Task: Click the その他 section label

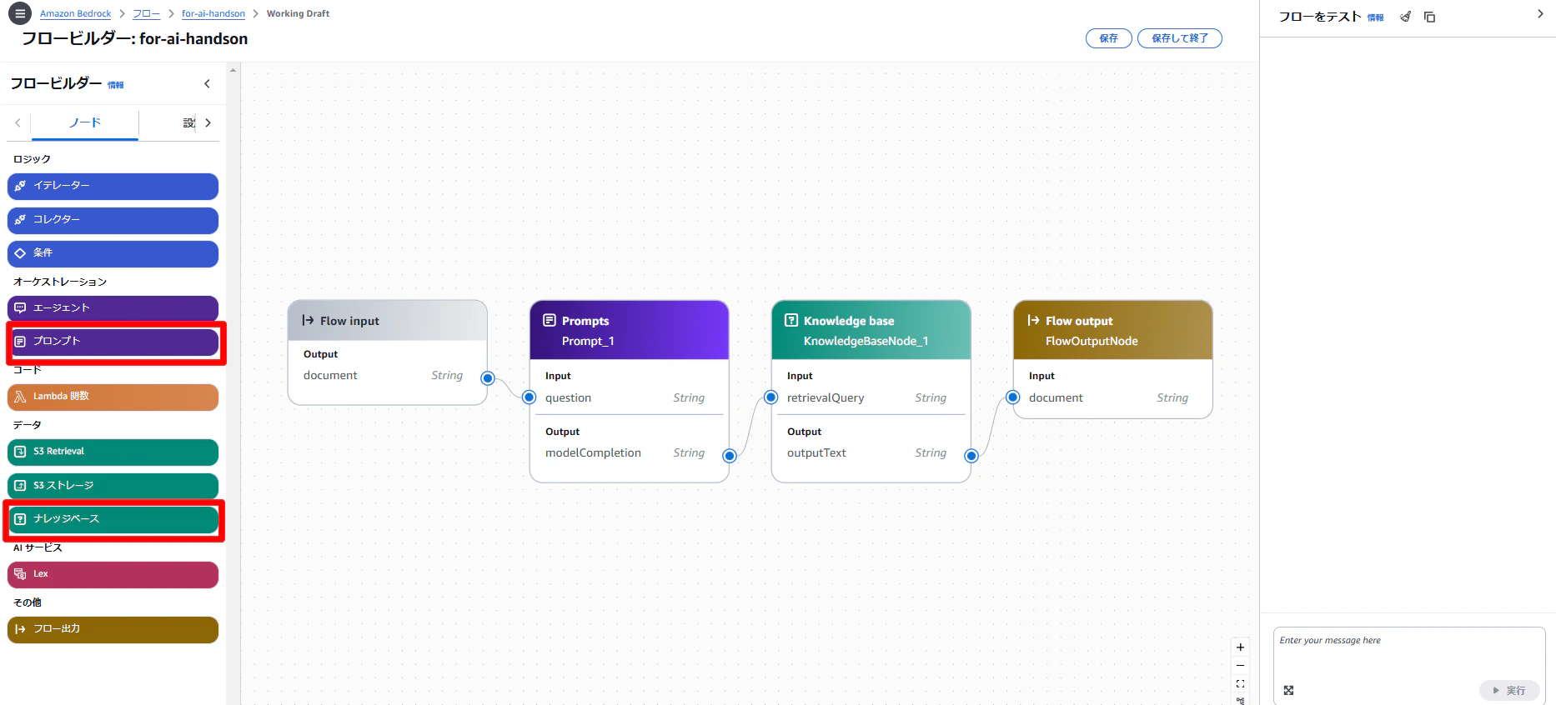Action: (x=28, y=602)
